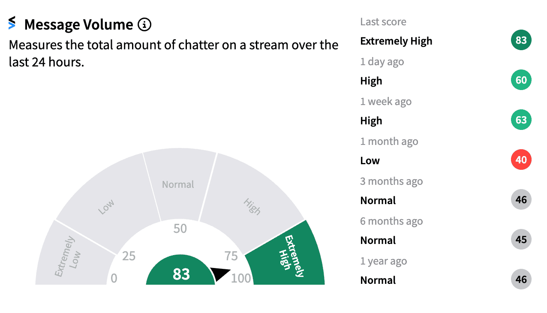Click the green 83 last score badge

click(521, 41)
